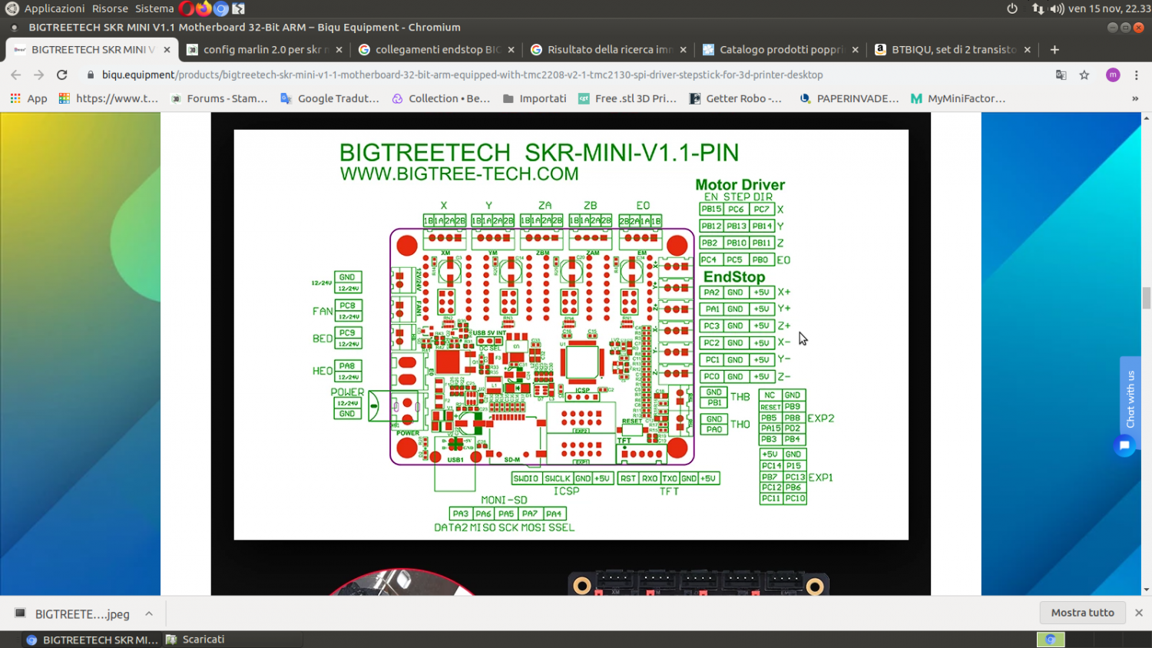Image resolution: width=1152 pixels, height=648 pixels.
Task: Open the Sistema menu
Action: pos(154,8)
